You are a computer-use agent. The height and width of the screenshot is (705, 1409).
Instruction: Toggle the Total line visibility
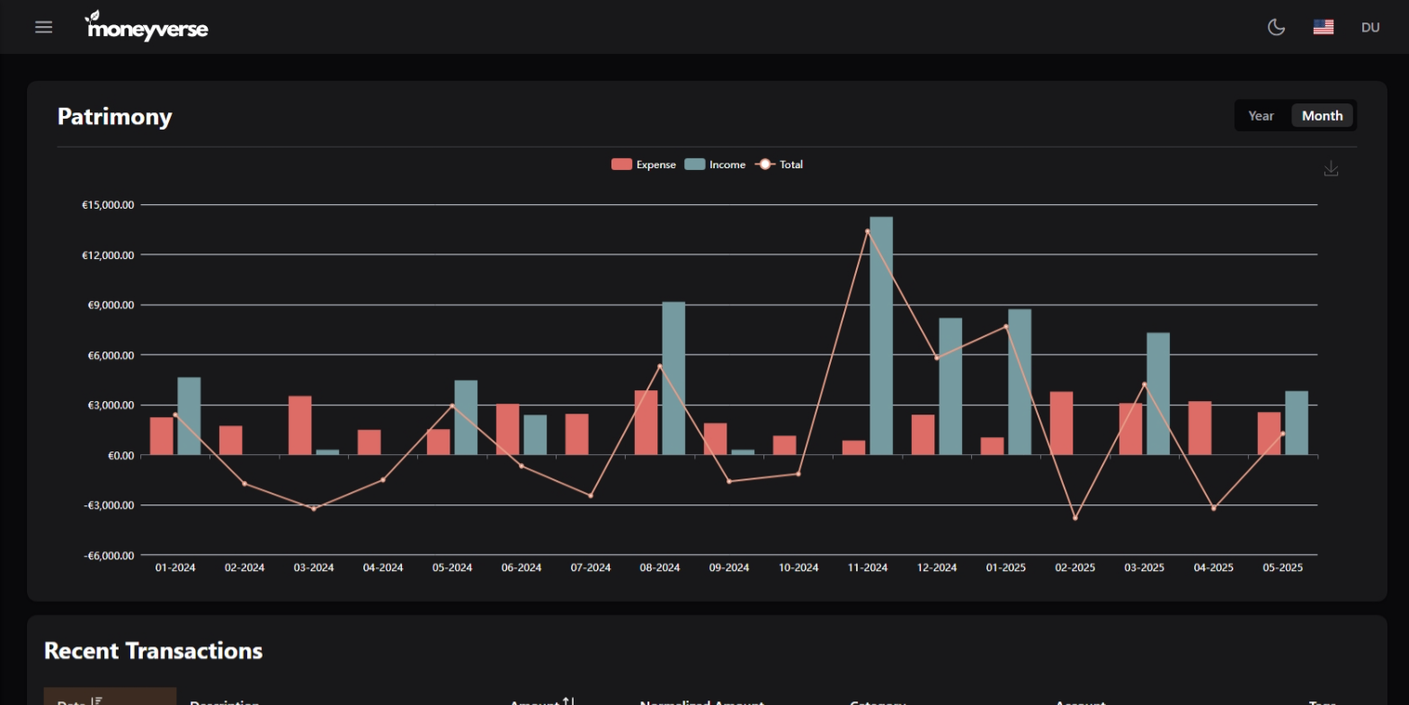[x=779, y=164]
